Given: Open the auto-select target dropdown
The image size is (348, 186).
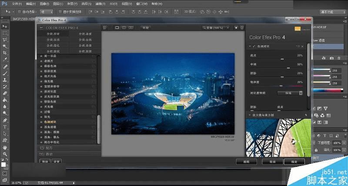Looking at the screenshot, I should point(46,12).
